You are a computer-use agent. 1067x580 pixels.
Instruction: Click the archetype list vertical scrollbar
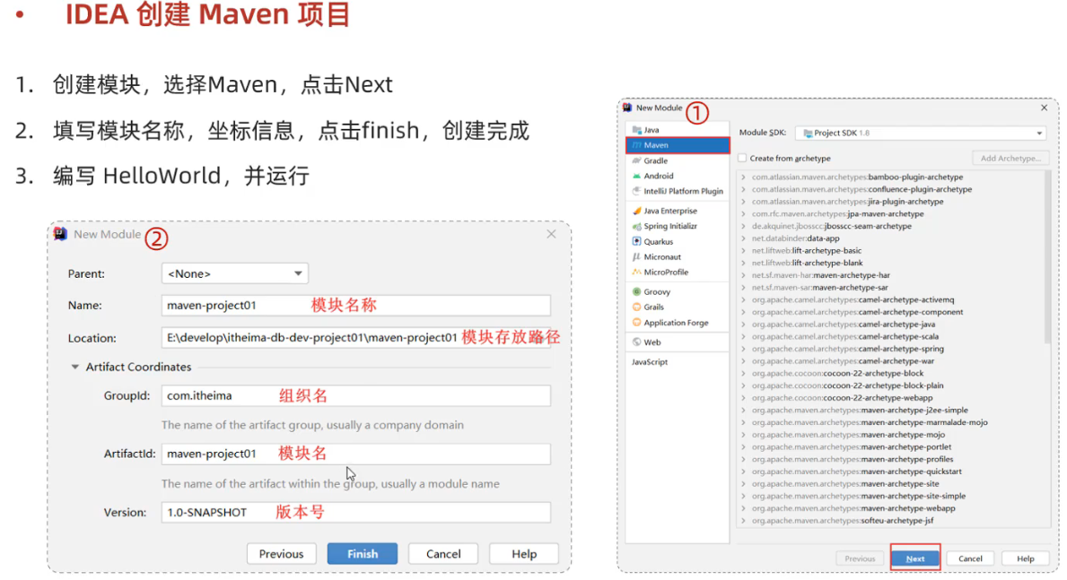point(1047,258)
